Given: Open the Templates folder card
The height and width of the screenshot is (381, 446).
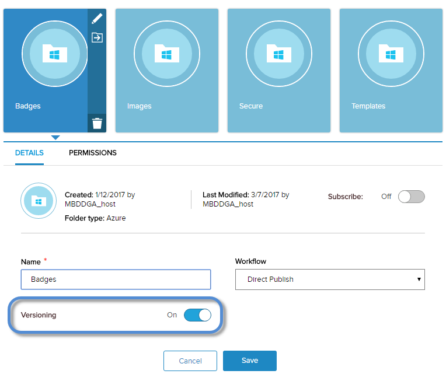Looking at the screenshot, I should click(391, 71).
